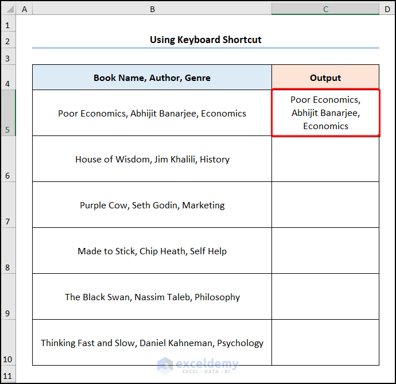Select the single-line Poor Economics source cell

[x=152, y=113]
